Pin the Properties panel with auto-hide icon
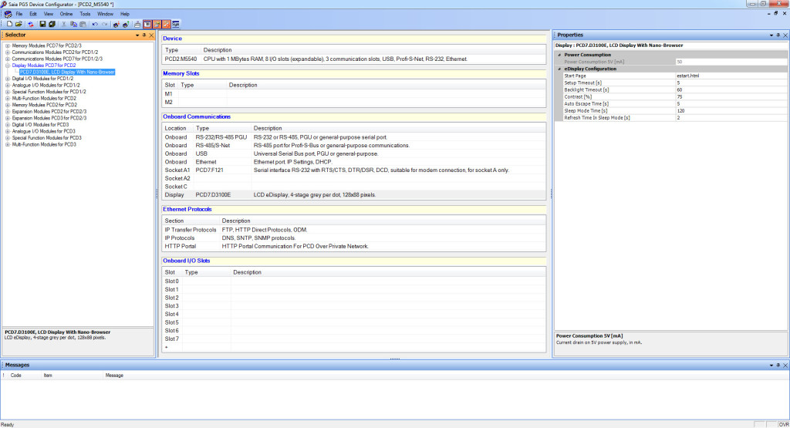 (778, 35)
